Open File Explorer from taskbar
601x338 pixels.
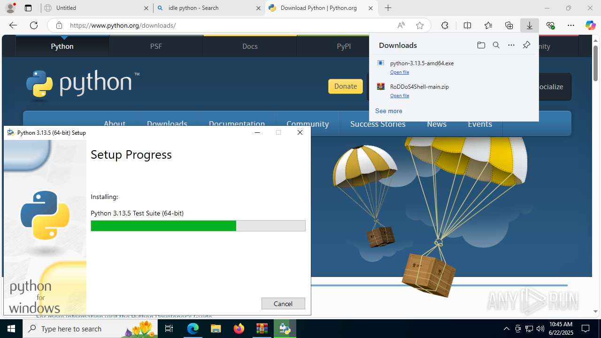[216, 329]
